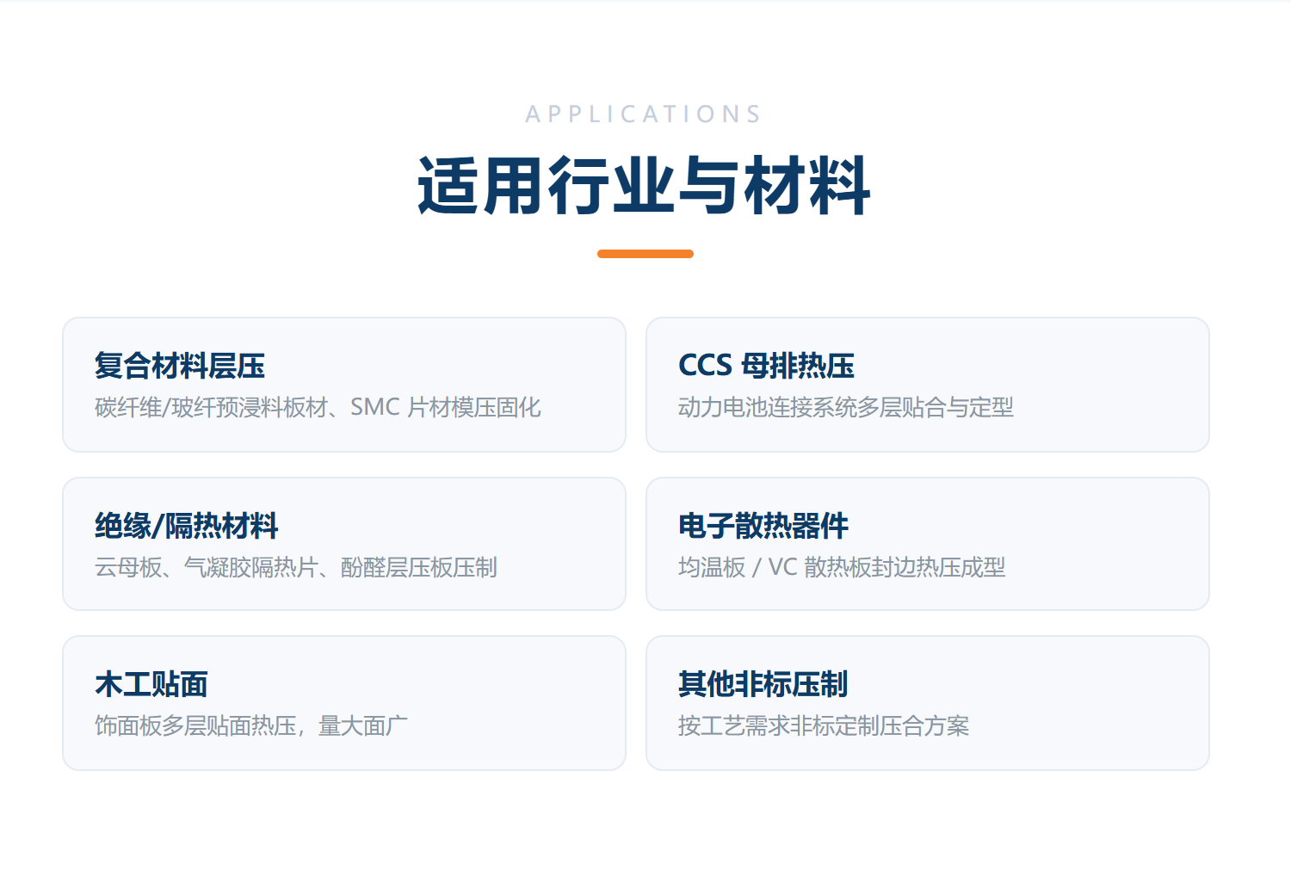Screen dimensions: 1291x870
Task: Select the '电子散热器件' card title
Action: (763, 526)
